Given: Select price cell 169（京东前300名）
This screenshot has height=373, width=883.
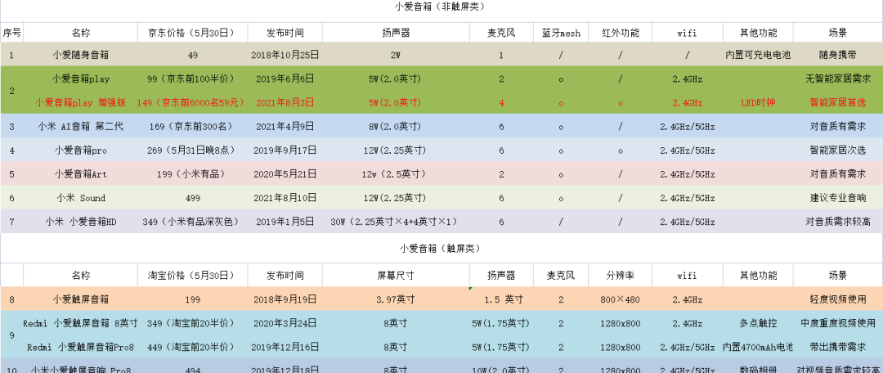Looking at the screenshot, I should click(192, 127).
